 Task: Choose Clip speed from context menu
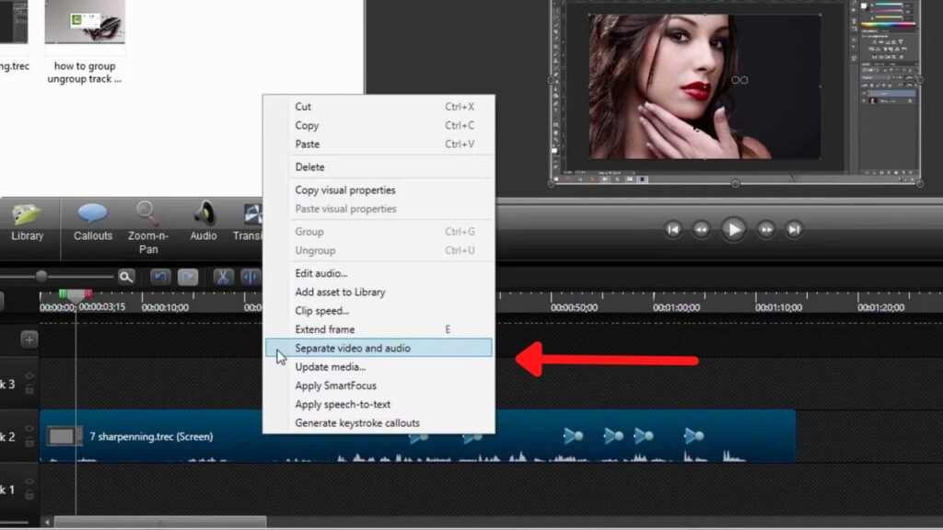coord(322,311)
